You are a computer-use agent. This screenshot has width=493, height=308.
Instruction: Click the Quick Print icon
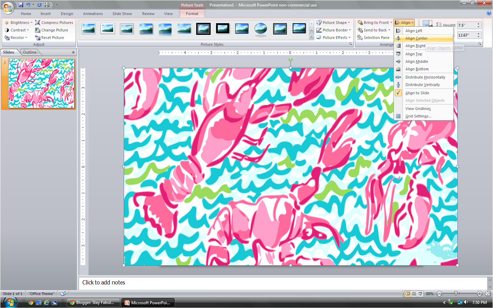point(47,5)
